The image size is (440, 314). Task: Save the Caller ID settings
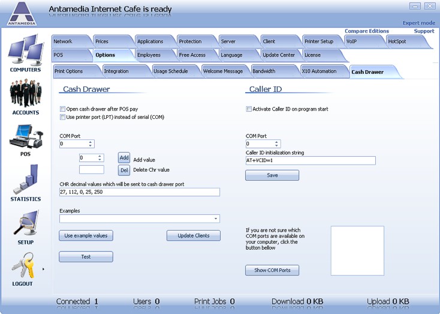tap(272, 175)
